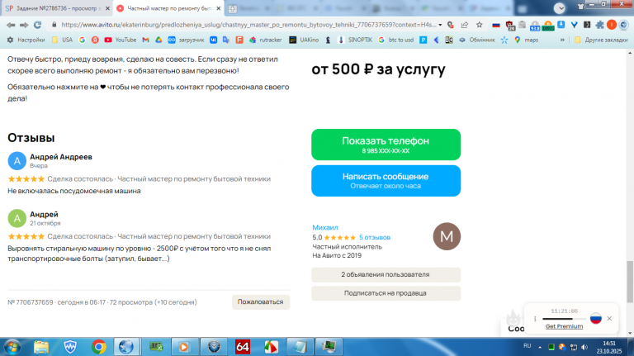Screen dimensions: 634x356
Task: Open Windows Explorer from the taskbar
Action: point(40,347)
